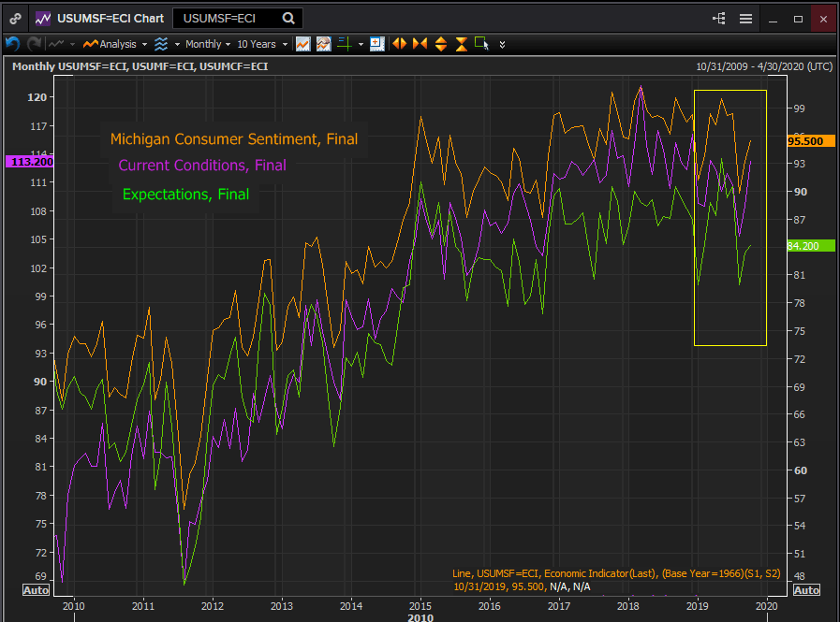Toggle the line chart display icon

tap(302, 44)
